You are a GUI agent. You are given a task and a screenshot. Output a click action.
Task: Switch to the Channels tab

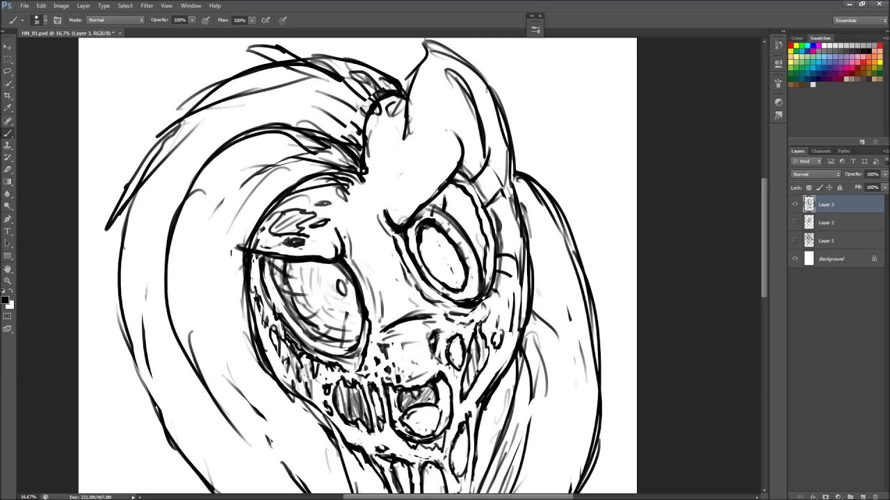(820, 151)
